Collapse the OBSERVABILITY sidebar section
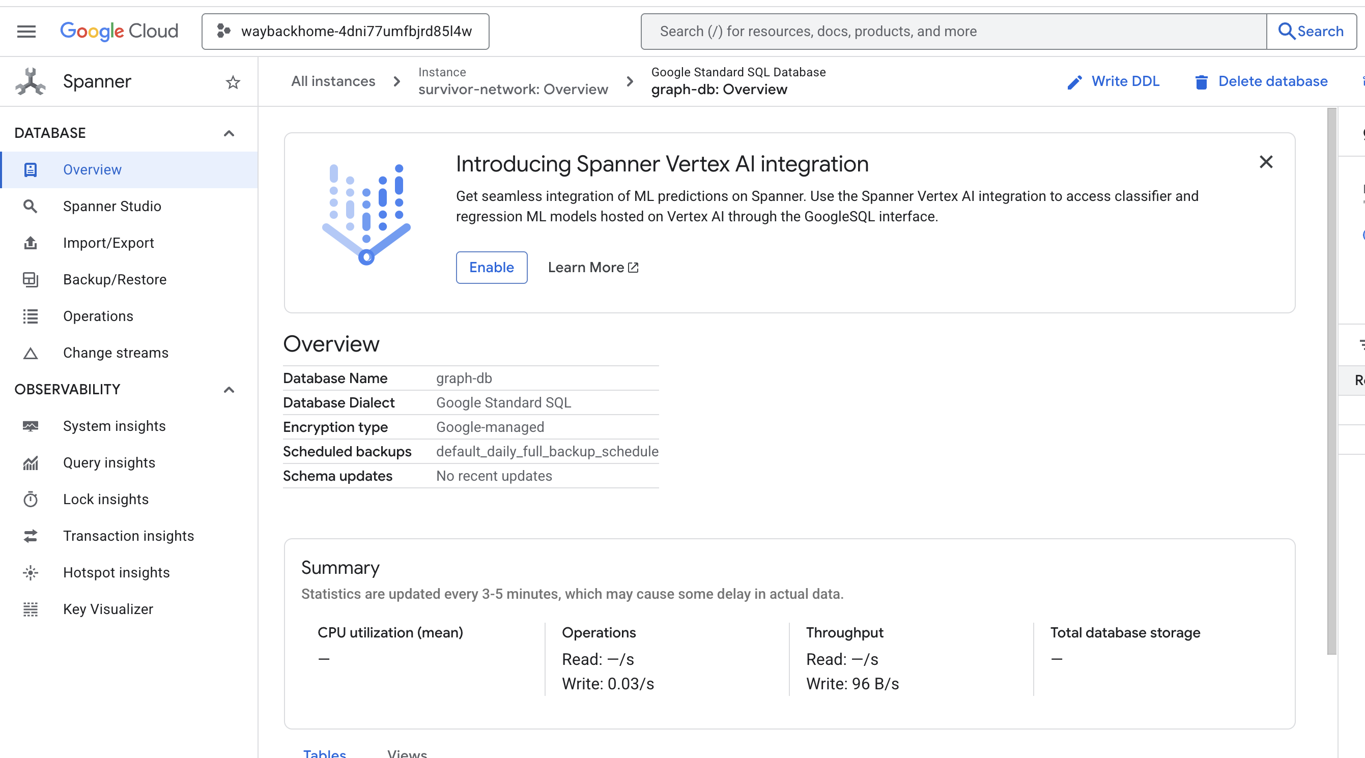The height and width of the screenshot is (758, 1365). pos(229,390)
